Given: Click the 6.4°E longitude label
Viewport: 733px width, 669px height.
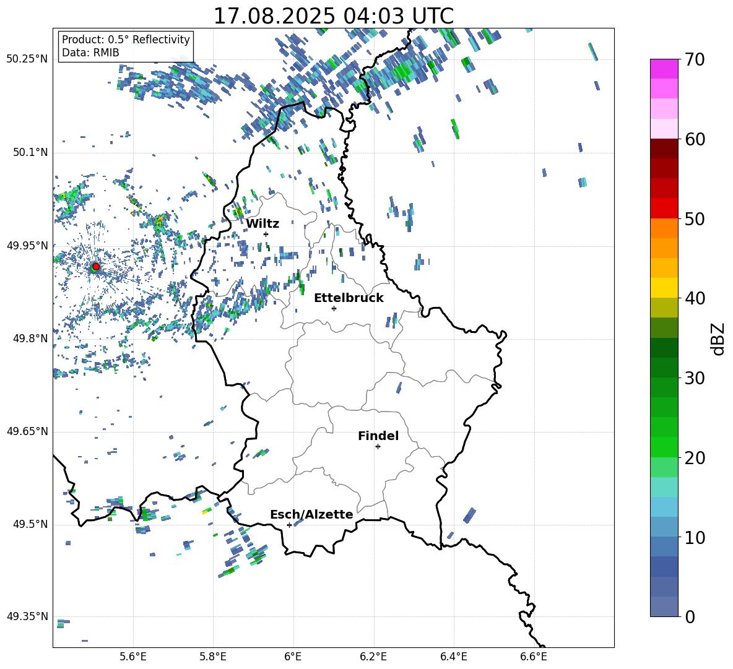Looking at the screenshot, I should 453,657.
